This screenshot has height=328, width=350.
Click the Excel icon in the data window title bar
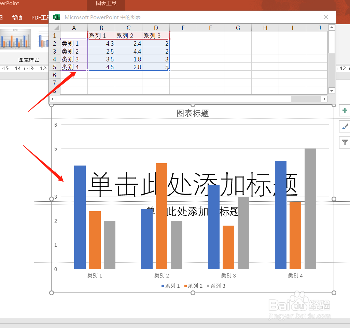coord(56,17)
